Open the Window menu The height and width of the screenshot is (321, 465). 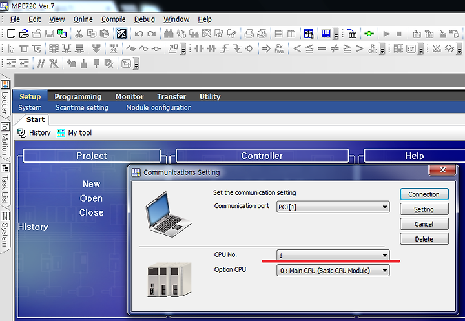176,19
